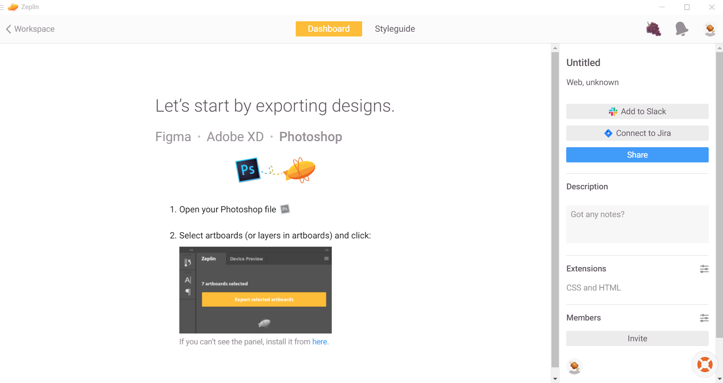This screenshot has width=723, height=383.
Task: Click the Photoshop logo icon
Action: pos(248,170)
